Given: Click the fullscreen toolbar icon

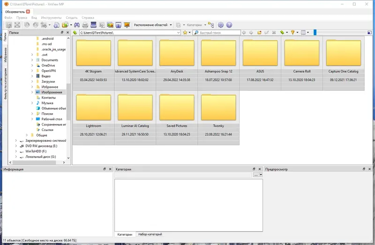Looking at the screenshot, I should (17, 25).
